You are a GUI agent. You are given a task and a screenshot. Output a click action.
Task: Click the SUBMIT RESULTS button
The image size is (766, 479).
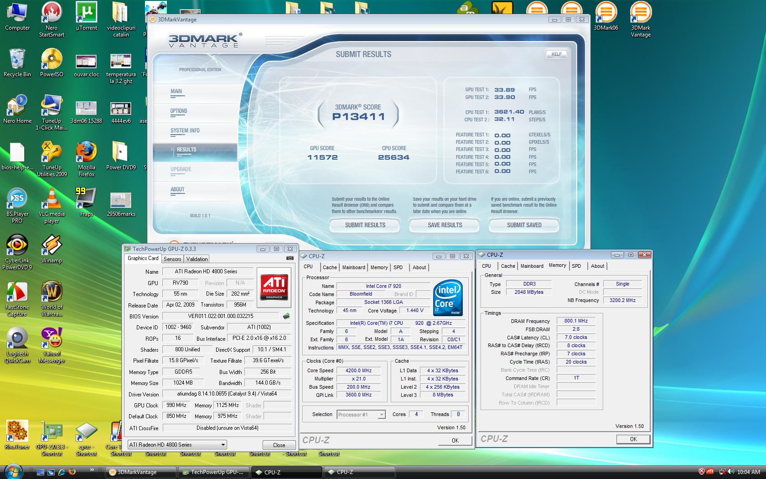point(365,225)
